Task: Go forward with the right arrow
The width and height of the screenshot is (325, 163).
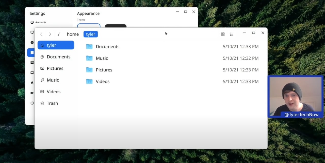Action: click(x=50, y=34)
